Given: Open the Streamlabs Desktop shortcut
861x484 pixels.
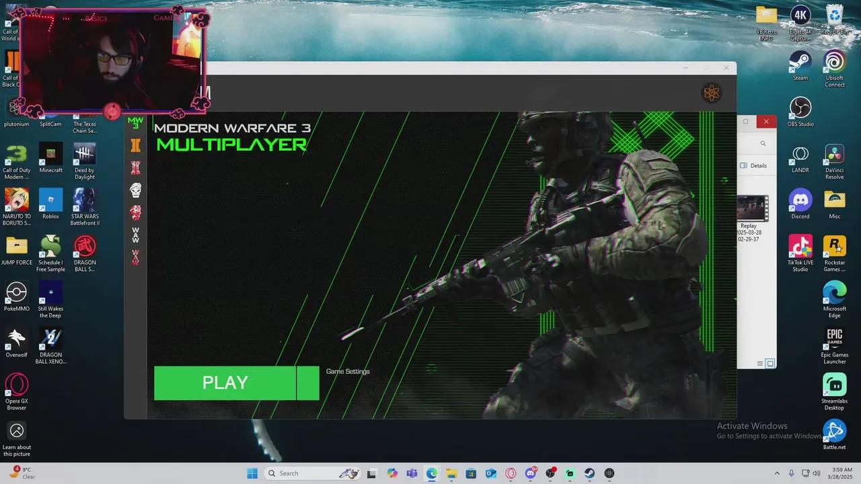Looking at the screenshot, I should 834,392.
